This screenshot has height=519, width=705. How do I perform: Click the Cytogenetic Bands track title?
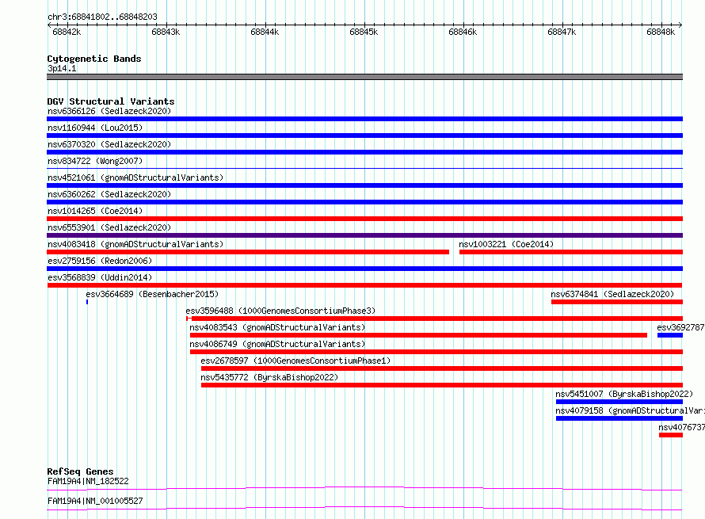coord(94,59)
